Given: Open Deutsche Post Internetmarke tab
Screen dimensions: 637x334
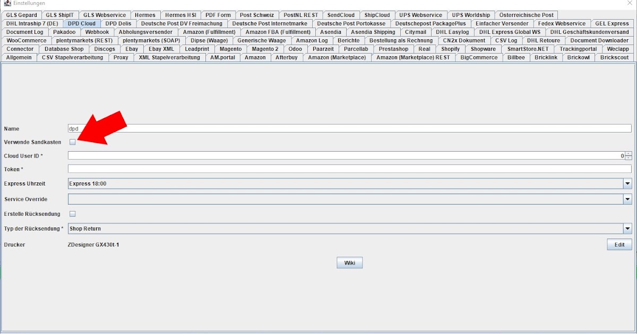Looking at the screenshot, I should click(270, 23).
